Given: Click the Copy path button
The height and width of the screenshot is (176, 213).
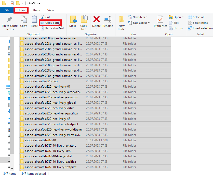Looking at the screenshot, I should tap(50, 23).
